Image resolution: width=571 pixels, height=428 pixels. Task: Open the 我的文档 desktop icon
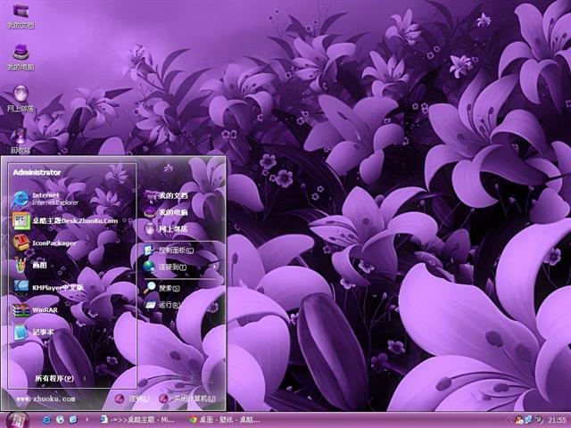click(21, 15)
